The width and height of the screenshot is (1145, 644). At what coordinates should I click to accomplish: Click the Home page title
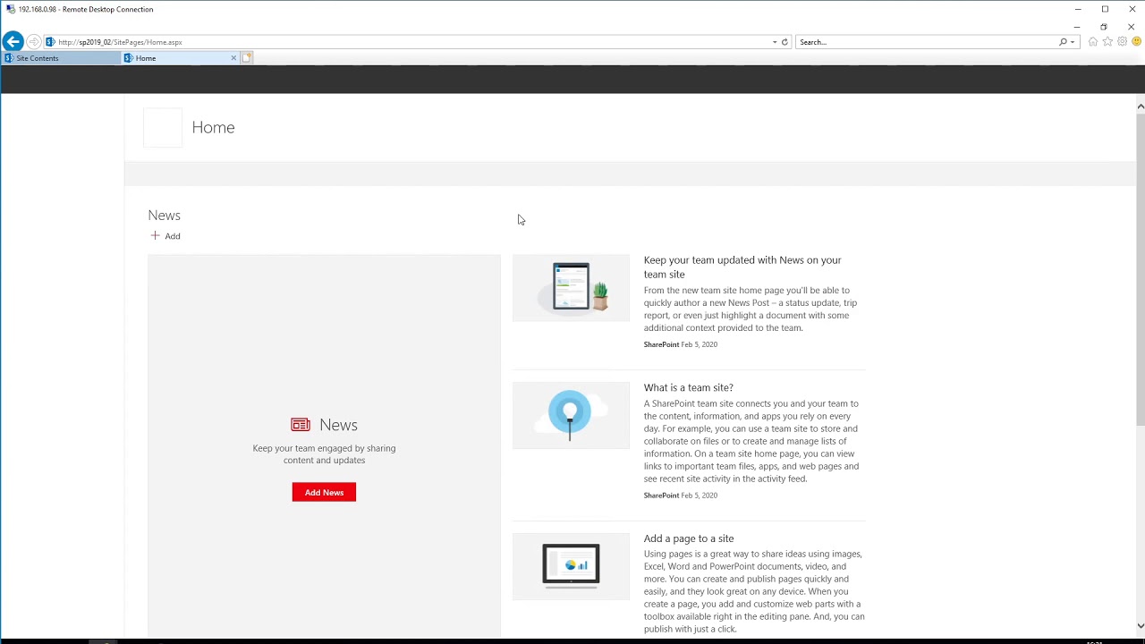[213, 127]
